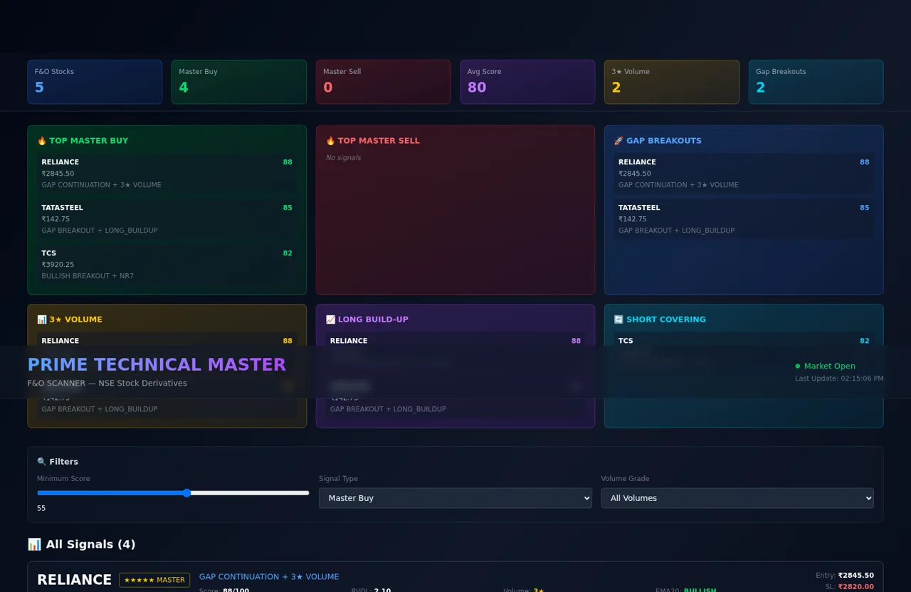911x592 pixels.
Task: Click the green Market Open status dot
Action: pyautogui.click(x=798, y=366)
